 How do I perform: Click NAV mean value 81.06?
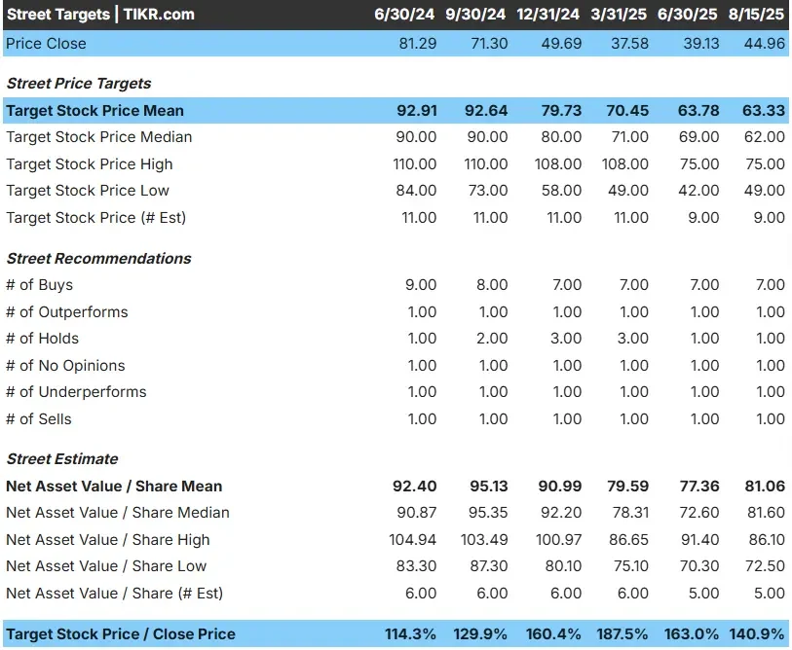tap(765, 486)
